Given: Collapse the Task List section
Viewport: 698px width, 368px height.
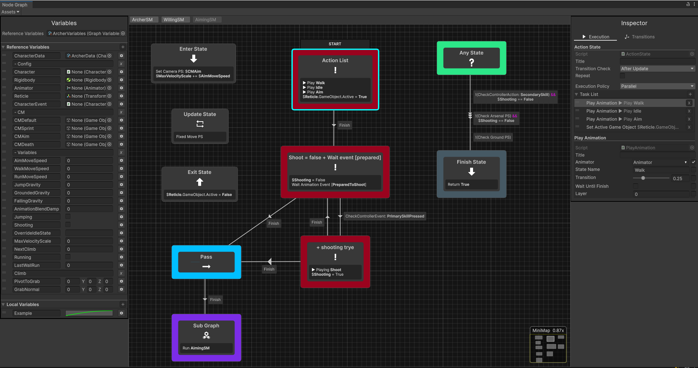Looking at the screenshot, I should point(577,94).
